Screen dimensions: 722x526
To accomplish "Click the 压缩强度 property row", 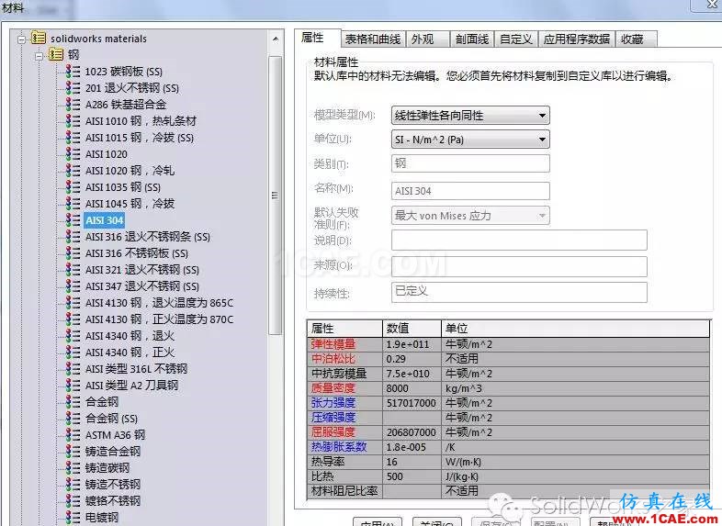I will click(508, 418).
